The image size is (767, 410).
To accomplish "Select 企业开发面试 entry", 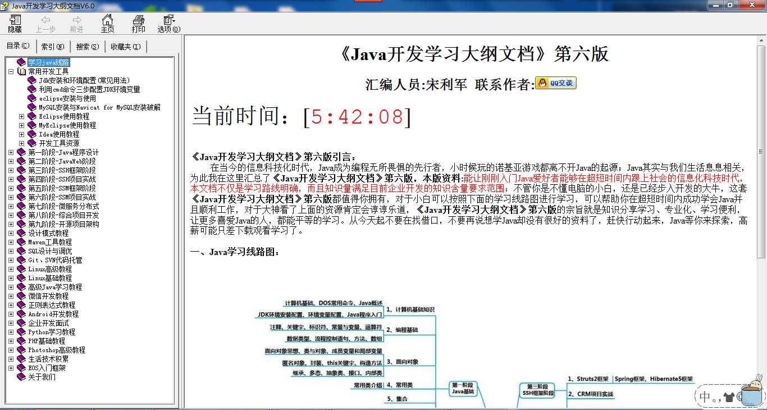I will point(48,323).
